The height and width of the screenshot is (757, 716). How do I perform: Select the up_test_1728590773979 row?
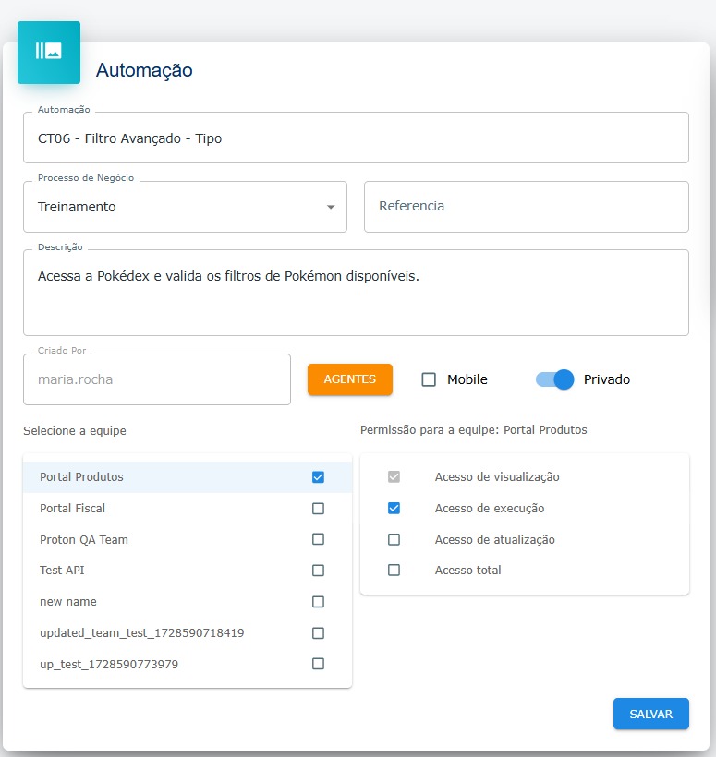[x=188, y=664]
